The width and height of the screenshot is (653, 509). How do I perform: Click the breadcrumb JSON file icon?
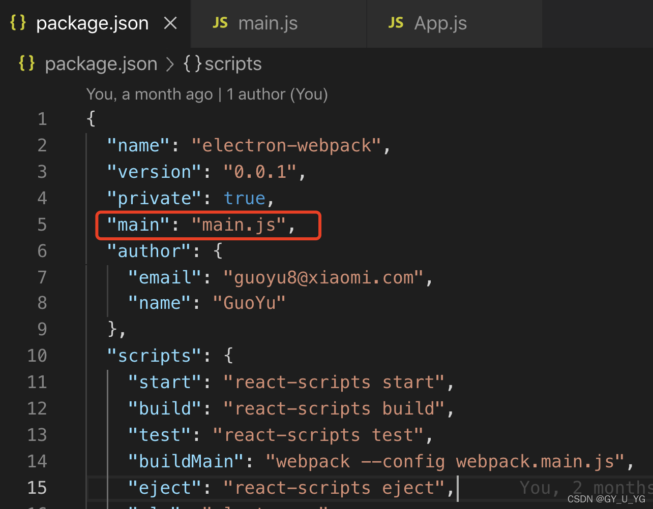(27, 63)
